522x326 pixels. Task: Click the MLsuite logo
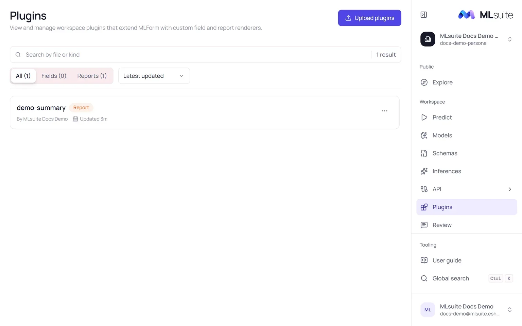pos(486,15)
